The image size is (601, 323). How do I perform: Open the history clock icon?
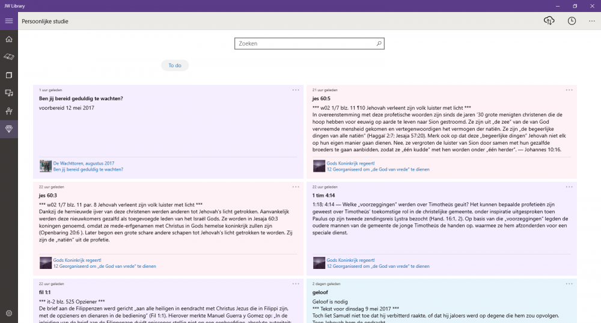(572, 21)
